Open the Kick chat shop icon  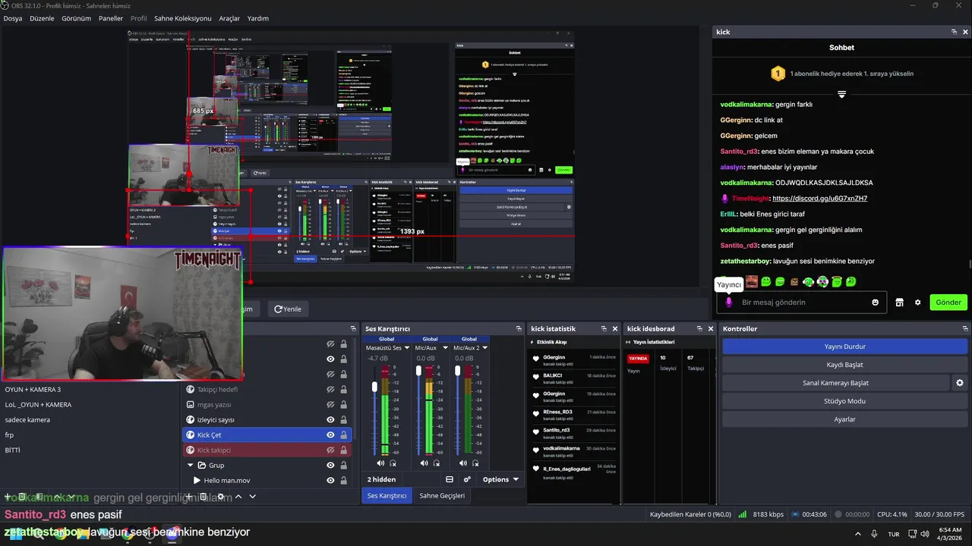pyautogui.click(x=900, y=303)
